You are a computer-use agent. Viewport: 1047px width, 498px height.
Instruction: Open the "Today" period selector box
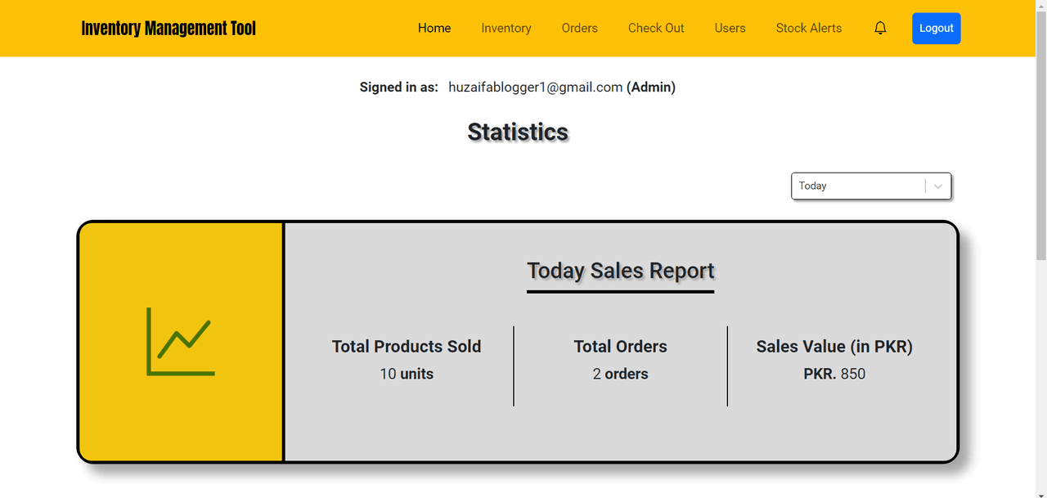coord(859,186)
